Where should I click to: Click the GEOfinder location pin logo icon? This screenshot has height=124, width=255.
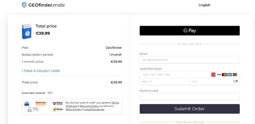[24, 5]
